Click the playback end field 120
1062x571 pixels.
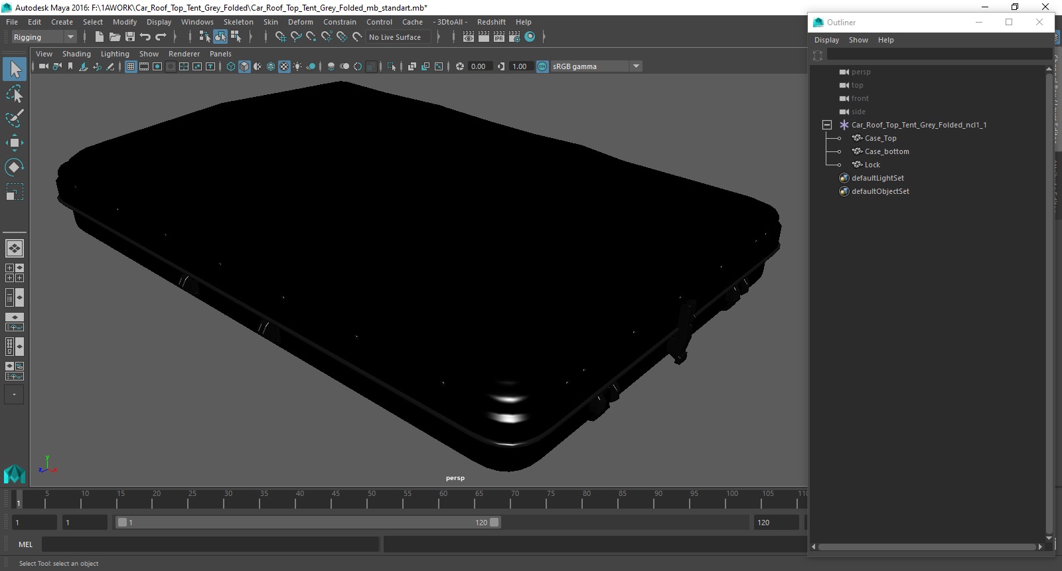[x=777, y=523]
